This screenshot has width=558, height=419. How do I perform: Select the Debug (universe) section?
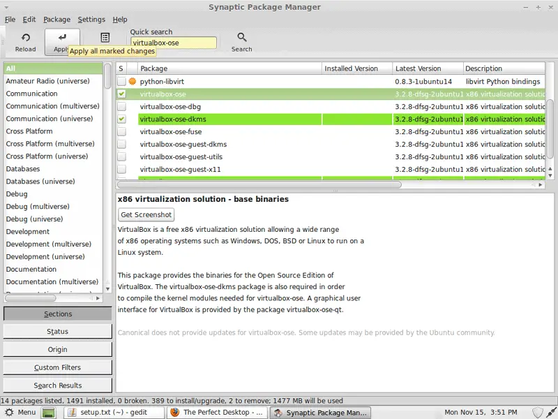(54, 219)
